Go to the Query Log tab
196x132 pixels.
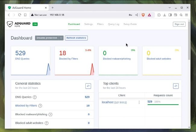[x=113, y=24]
